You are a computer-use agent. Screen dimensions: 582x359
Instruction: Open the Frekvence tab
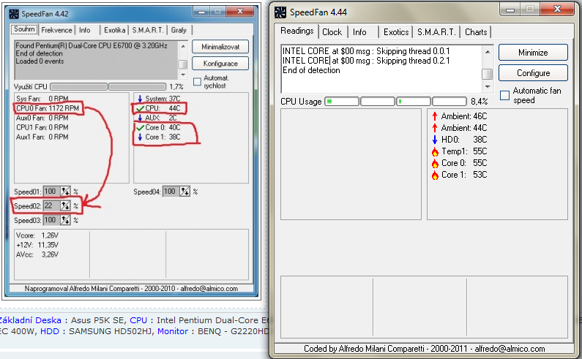tap(56, 30)
